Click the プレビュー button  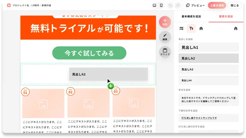(x=196, y=5)
